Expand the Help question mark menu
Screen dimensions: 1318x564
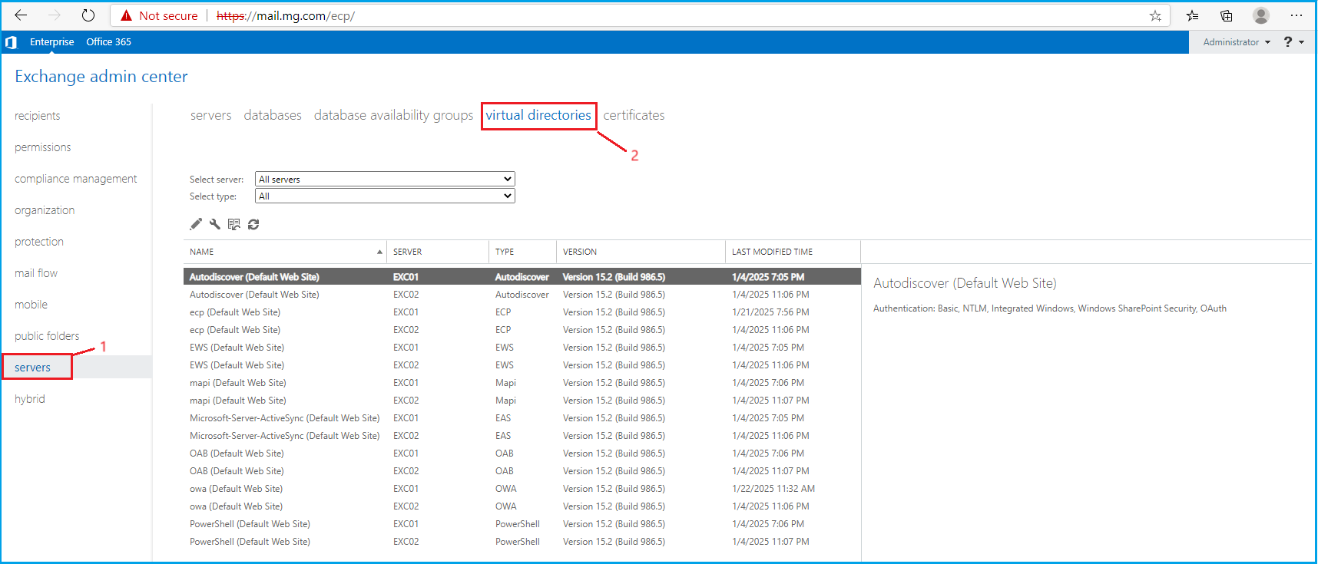pyautogui.click(x=1293, y=42)
